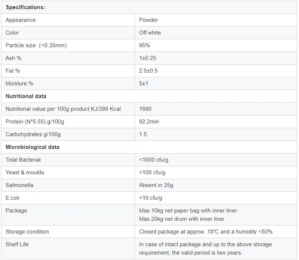Click the Salmonella Absent in 25g value

156,185
